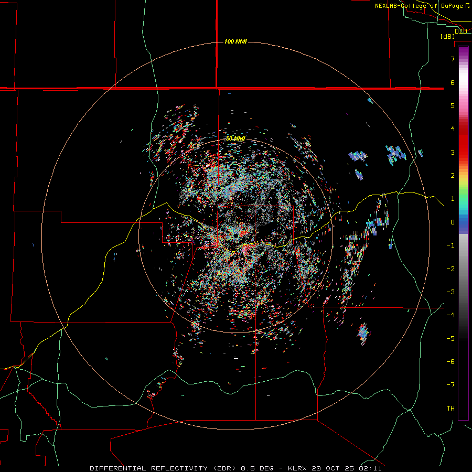
Task: Click the NEXLAB-College of DuPage credit text
Action: 422,6
